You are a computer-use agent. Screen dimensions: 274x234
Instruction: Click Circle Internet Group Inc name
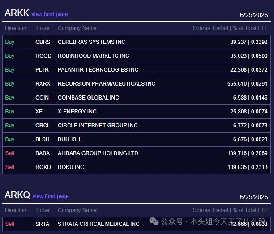click(x=98, y=126)
